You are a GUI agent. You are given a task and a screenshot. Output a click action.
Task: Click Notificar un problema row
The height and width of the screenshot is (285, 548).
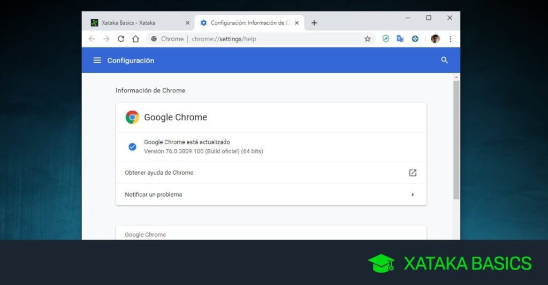click(x=271, y=195)
